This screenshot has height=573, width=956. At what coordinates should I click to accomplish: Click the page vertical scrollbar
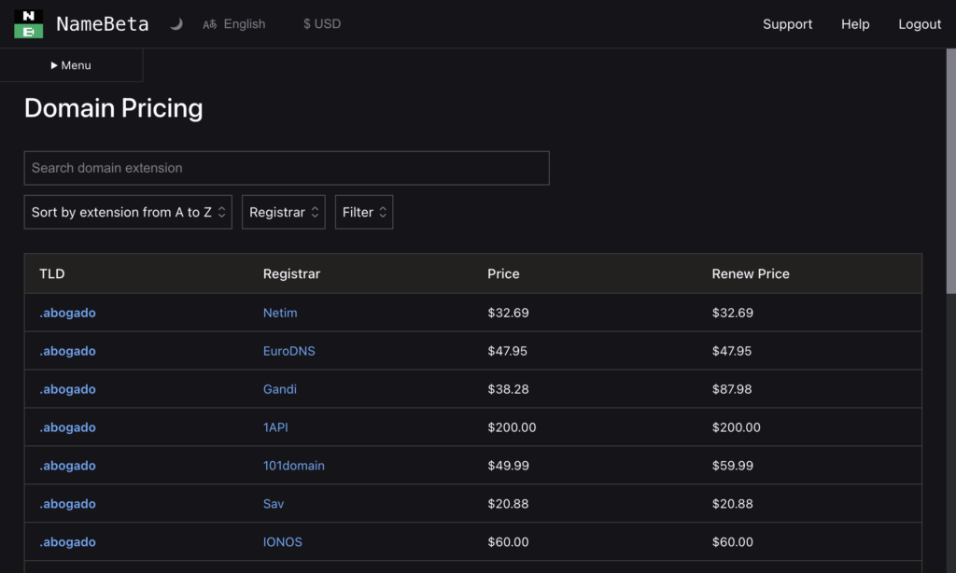click(950, 171)
